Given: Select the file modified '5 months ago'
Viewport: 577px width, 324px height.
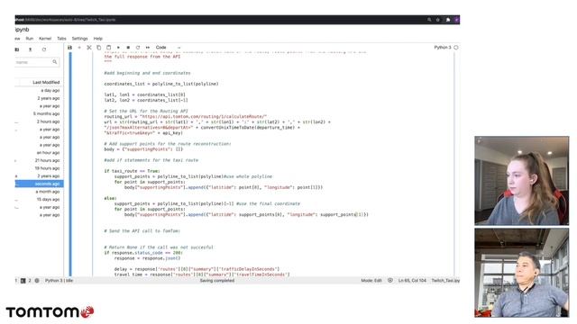Looking at the screenshot, I should pyautogui.click(x=39, y=114).
